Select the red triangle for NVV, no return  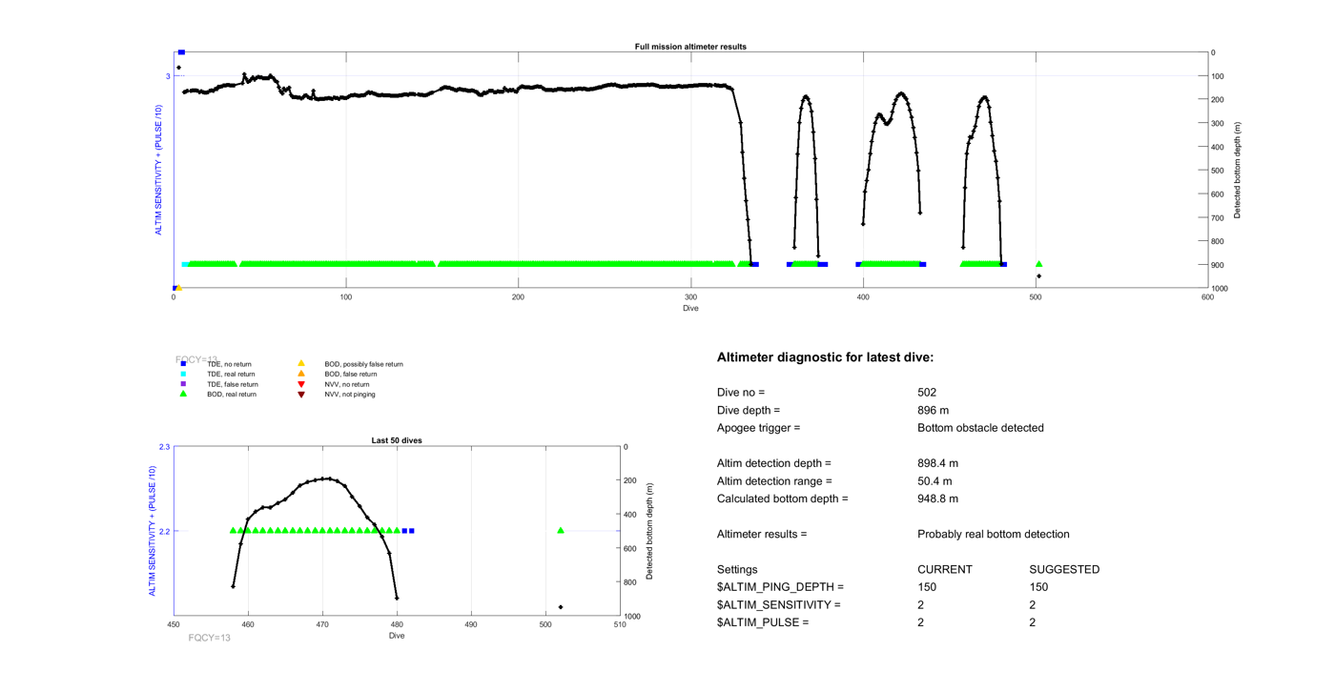pos(301,384)
